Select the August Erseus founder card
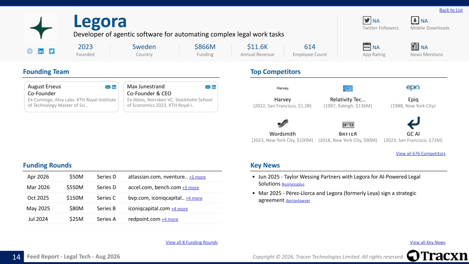 click(x=71, y=97)
